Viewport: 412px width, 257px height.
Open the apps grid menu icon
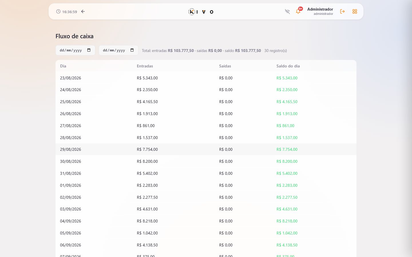pos(355,11)
